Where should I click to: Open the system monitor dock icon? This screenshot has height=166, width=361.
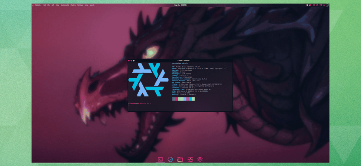[190, 159]
